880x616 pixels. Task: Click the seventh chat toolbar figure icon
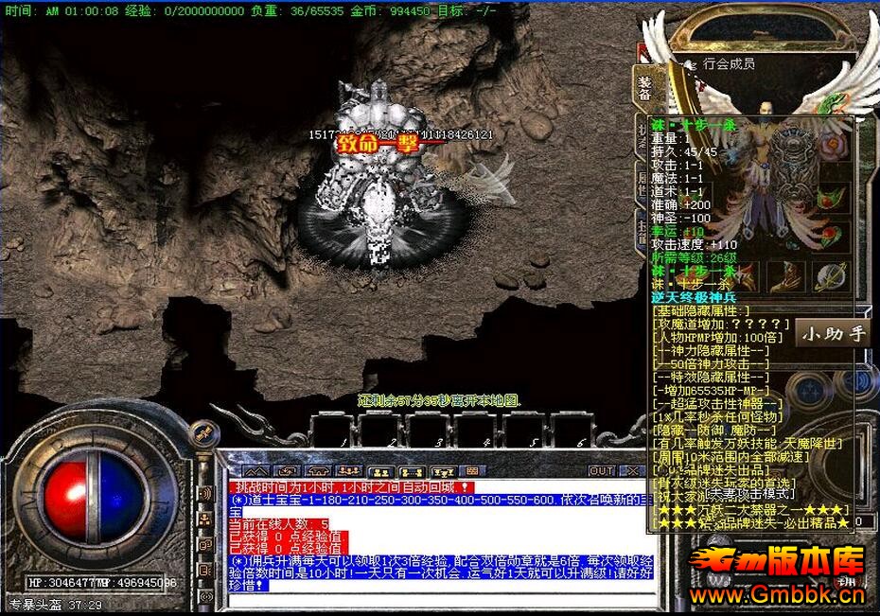coord(443,471)
